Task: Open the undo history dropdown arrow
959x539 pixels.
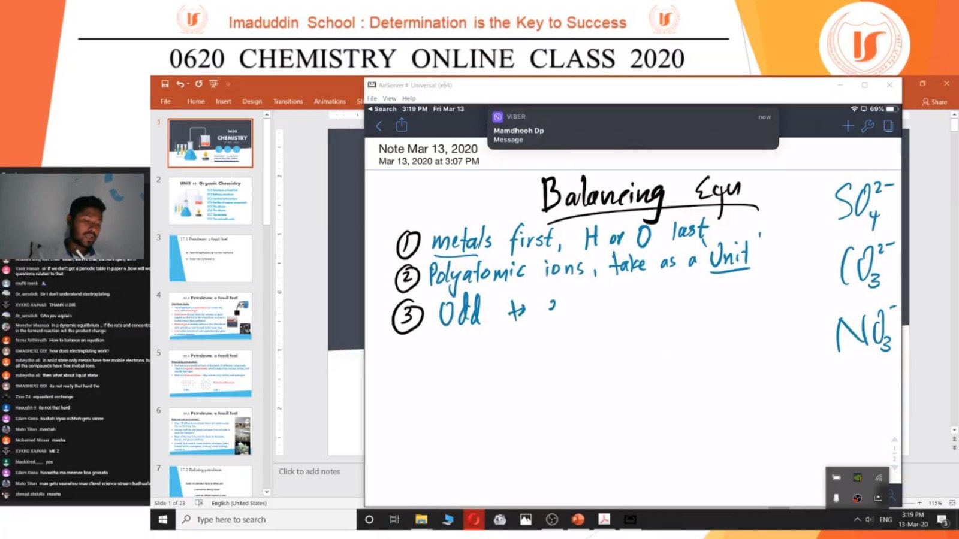Action: coord(188,84)
